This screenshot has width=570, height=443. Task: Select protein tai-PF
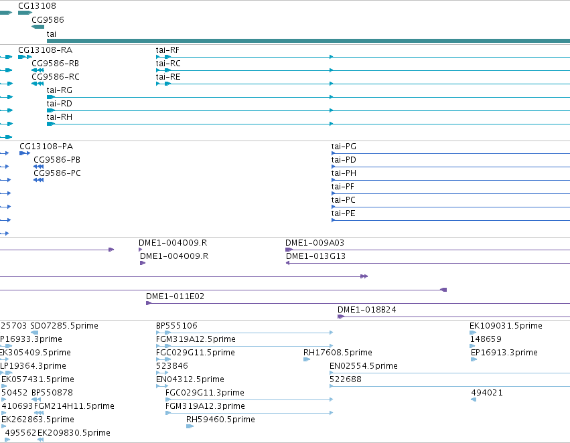pyautogui.click(x=342, y=187)
